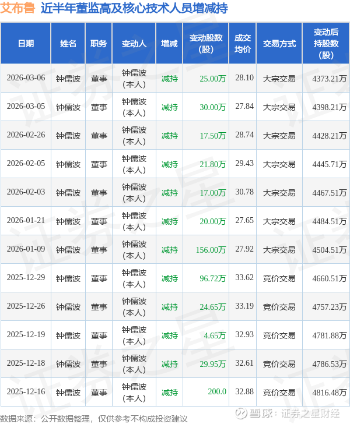
Task: Click holdings value 4398.21万
Action: pyautogui.click(x=329, y=107)
